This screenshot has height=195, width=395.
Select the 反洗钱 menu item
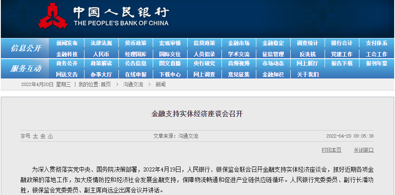307,54
